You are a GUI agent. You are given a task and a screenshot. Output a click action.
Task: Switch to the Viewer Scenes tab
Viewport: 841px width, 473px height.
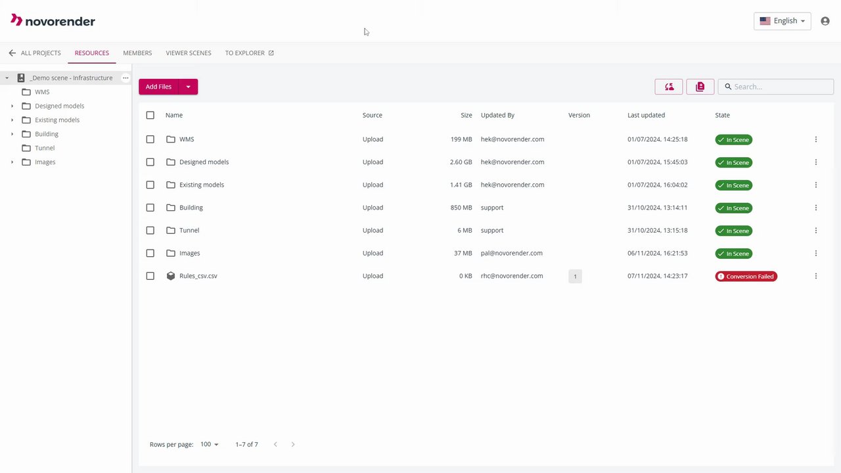point(189,53)
